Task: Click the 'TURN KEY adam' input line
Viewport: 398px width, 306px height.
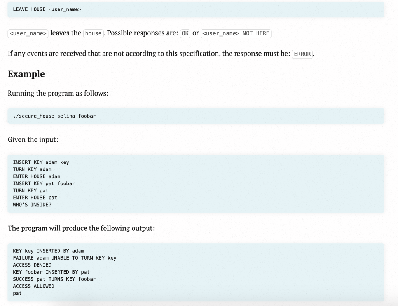Action: pyautogui.click(x=32, y=169)
